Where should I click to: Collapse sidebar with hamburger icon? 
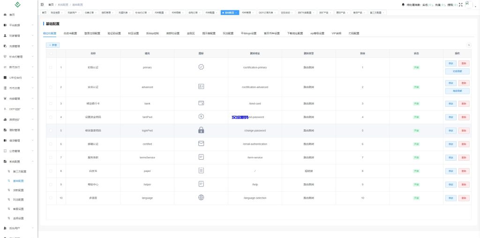42,4
